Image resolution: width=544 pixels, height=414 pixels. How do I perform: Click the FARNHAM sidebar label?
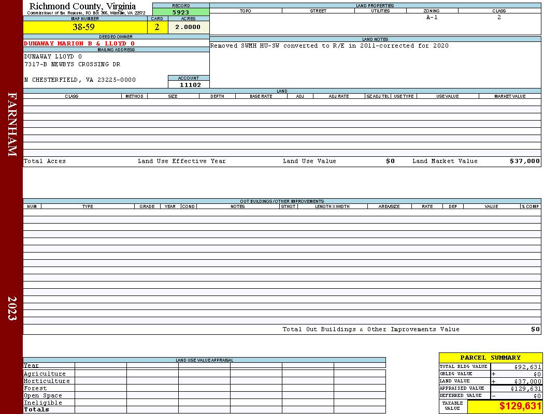[x=12, y=124]
